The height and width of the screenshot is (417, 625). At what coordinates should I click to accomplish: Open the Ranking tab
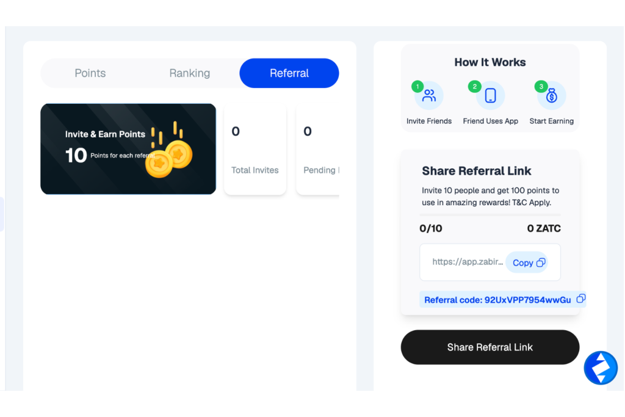tap(190, 73)
